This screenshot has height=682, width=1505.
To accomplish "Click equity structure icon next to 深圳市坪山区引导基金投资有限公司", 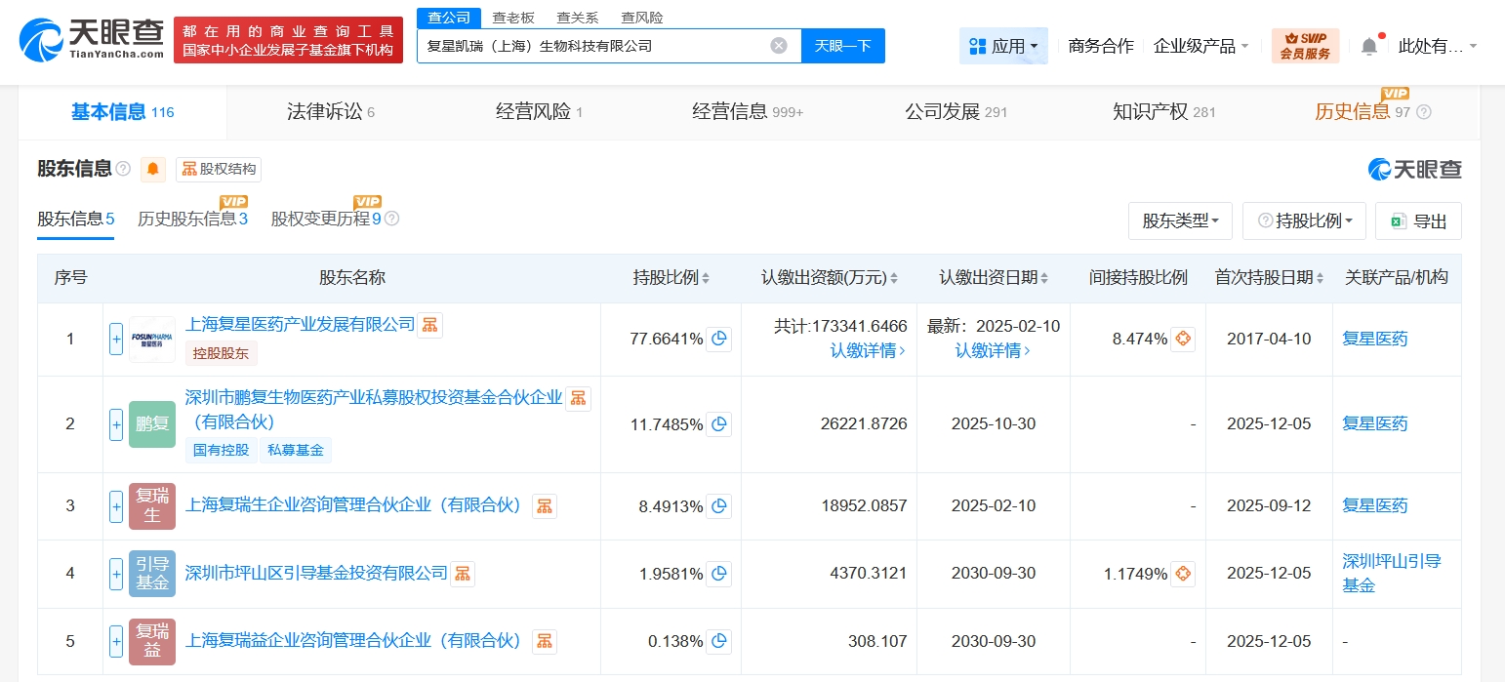I will pos(463,574).
